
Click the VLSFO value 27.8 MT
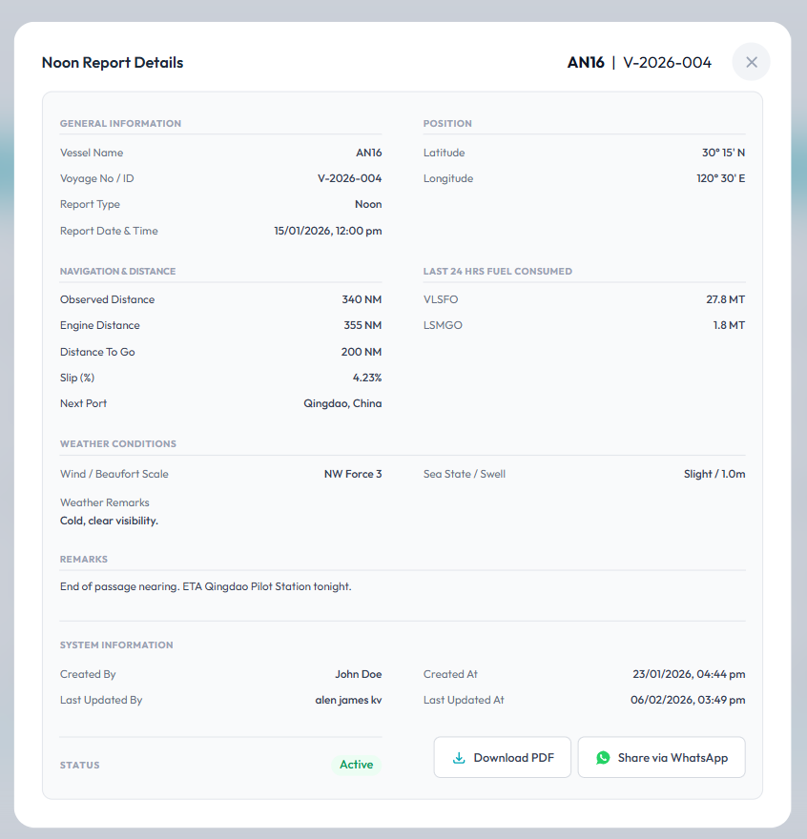[725, 299]
